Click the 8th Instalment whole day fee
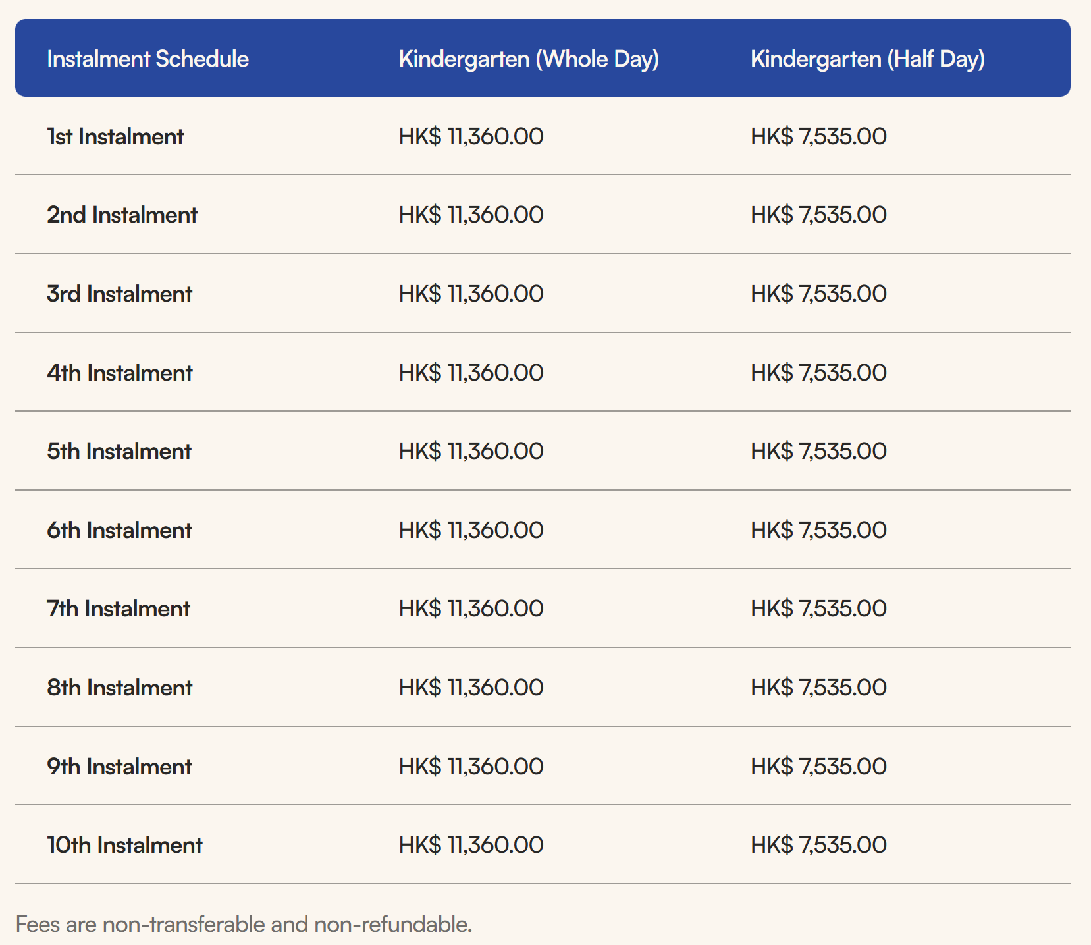1091x945 pixels. (x=471, y=688)
